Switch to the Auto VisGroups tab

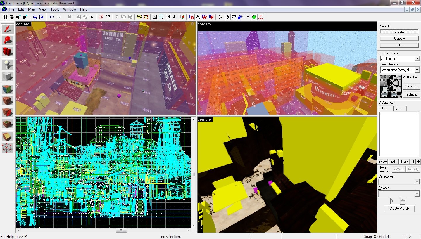[x=398, y=108]
